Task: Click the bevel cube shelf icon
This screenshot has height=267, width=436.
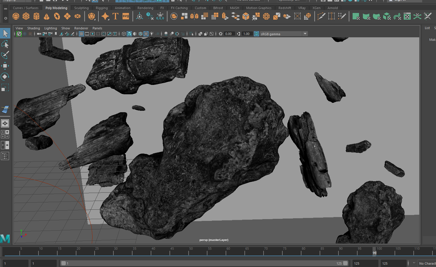Action: [246, 16]
